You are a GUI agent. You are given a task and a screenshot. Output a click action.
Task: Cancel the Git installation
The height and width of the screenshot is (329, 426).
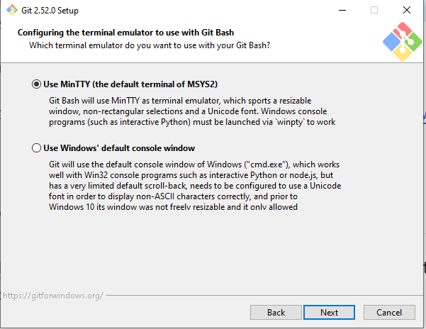coord(389,312)
